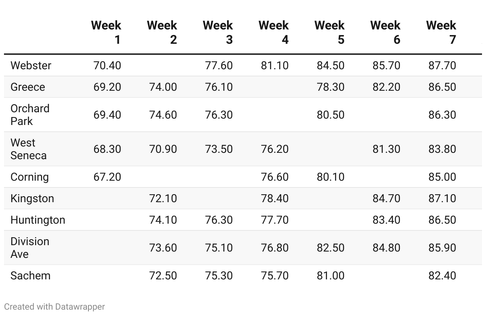Select the Sachem row label
Image resolution: width=486 pixels, height=316 pixels.
point(31,275)
